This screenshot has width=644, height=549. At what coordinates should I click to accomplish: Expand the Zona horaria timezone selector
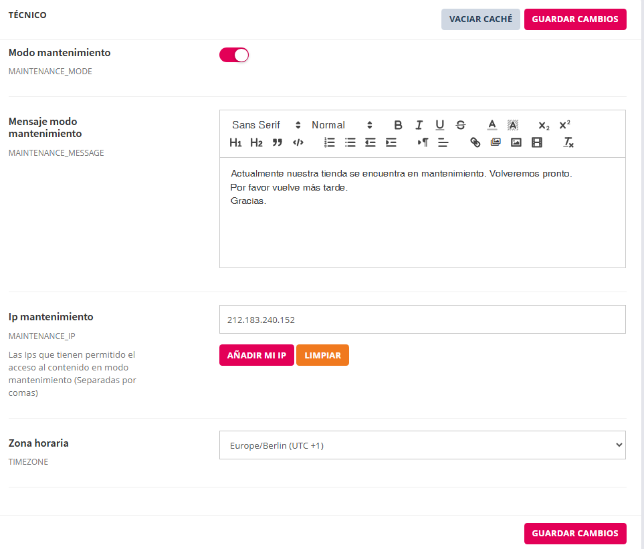pyautogui.click(x=422, y=445)
